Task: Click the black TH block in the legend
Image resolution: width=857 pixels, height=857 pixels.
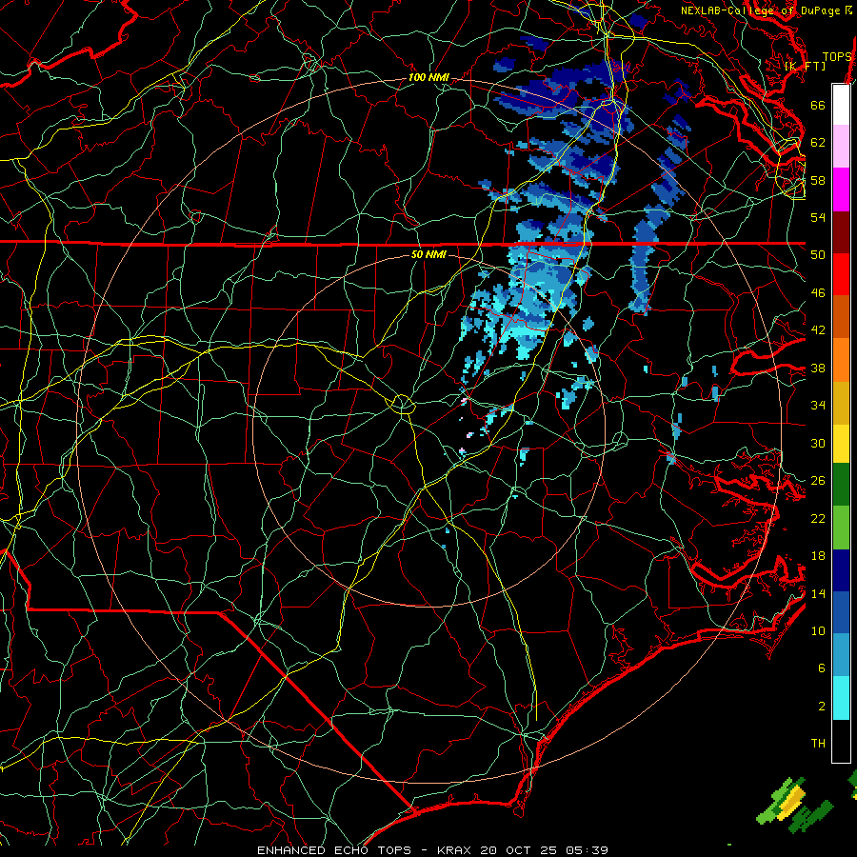Action: coord(841,741)
